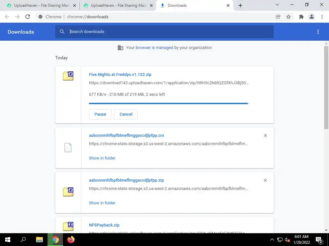This screenshot has height=246, width=329.
Task: Click the Chrome site info icon
Action: [x=40, y=17]
